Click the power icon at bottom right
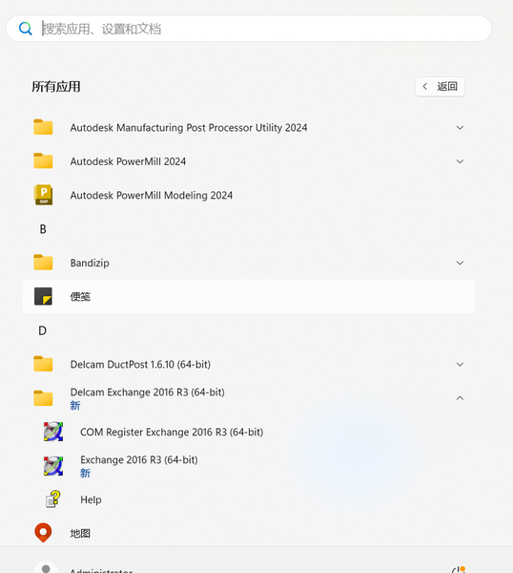 click(459, 569)
